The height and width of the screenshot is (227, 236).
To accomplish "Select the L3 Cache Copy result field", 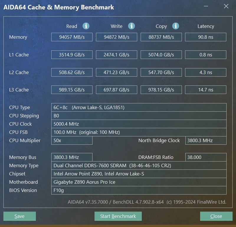I will tap(161, 90).
